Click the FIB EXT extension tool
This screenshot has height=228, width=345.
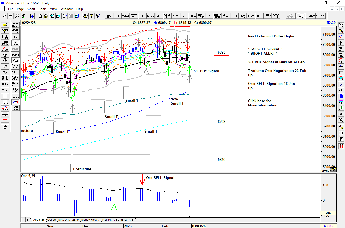pyautogui.click(x=341, y=49)
